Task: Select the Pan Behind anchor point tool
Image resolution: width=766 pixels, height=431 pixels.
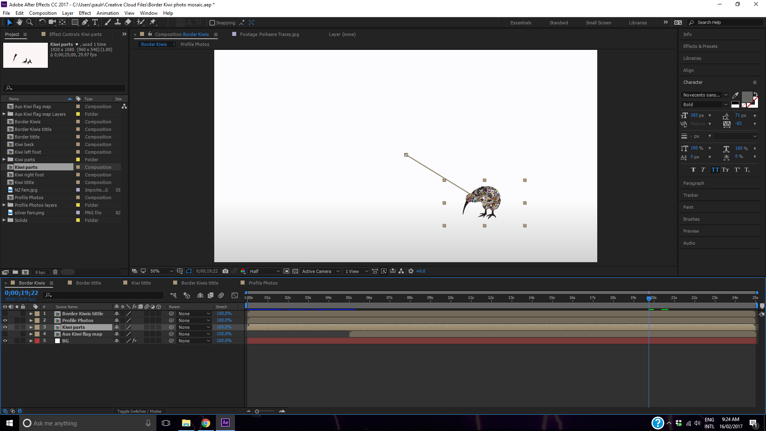Action: click(62, 22)
